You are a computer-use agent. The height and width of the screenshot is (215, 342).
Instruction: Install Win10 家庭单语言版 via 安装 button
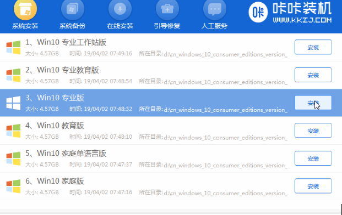click(313, 159)
